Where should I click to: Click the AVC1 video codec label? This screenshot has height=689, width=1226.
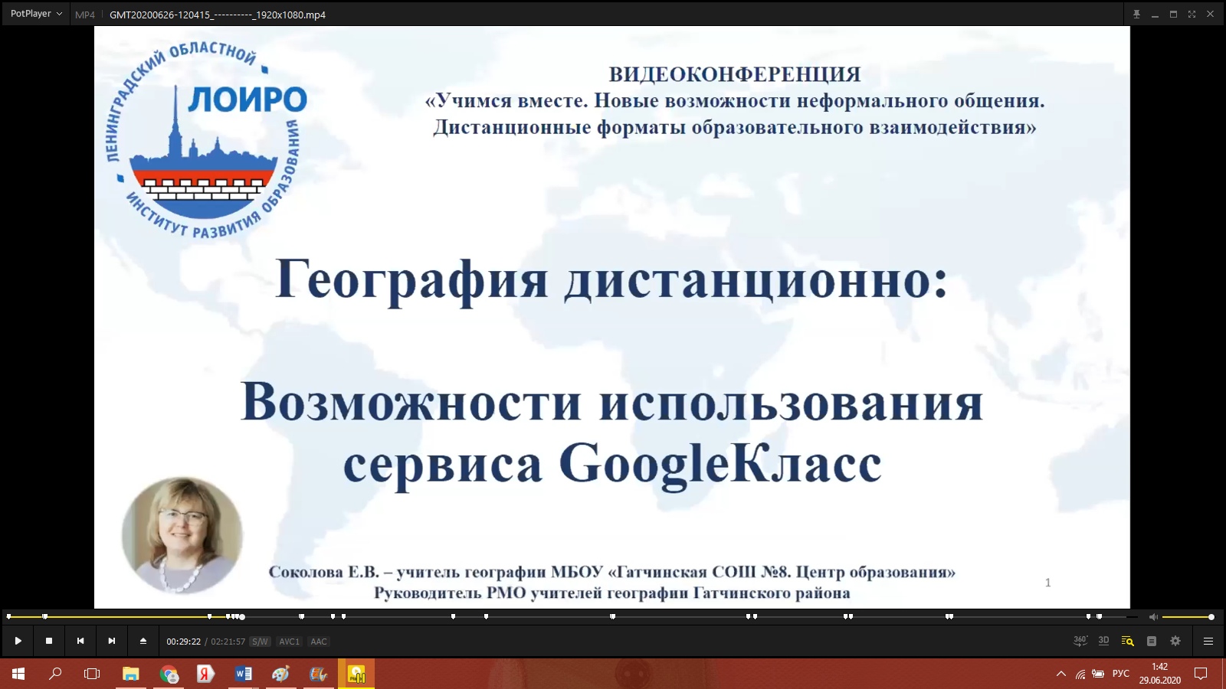pyautogui.click(x=289, y=642)
